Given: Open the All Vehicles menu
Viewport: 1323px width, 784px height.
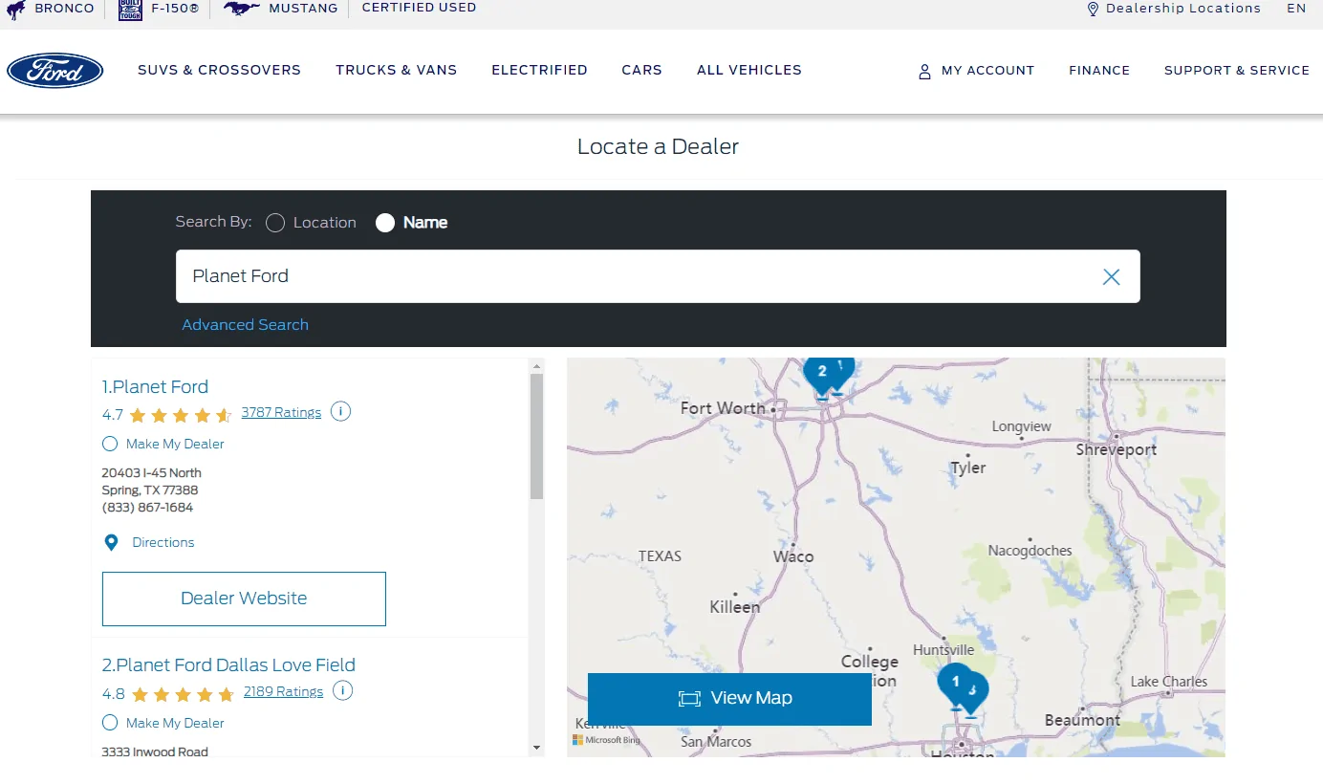Looking at the screenshot, I should [x=749, y=70].
